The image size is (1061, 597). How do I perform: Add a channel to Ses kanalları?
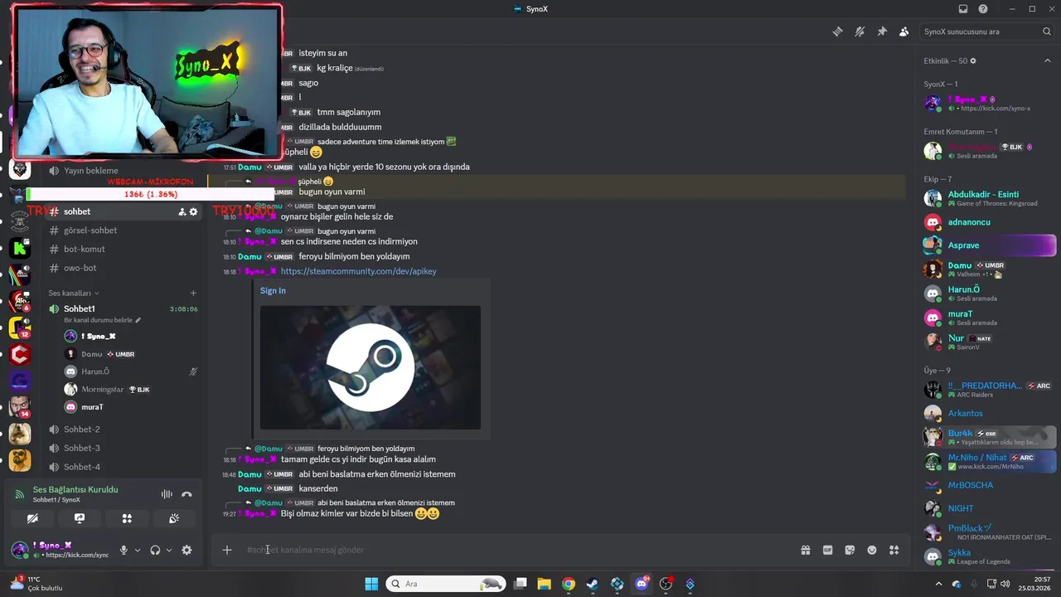pos(193,293)
